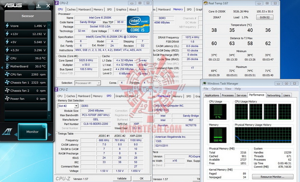
Task: Click the Real Temp title bar icon
Action: 206,3
